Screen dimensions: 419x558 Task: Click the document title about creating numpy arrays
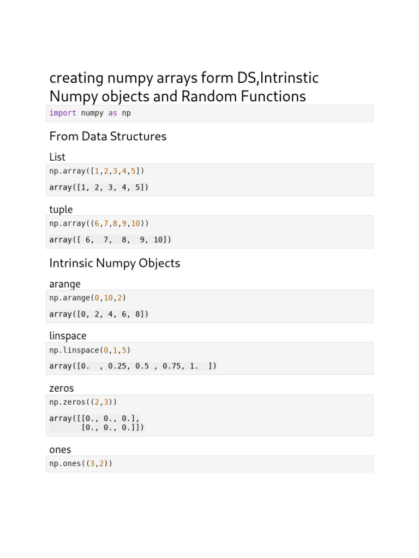[x=184, y=87]
